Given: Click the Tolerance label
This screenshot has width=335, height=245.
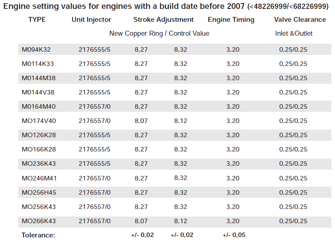Looking at the screenshot, I should click(x=38, y=235).
